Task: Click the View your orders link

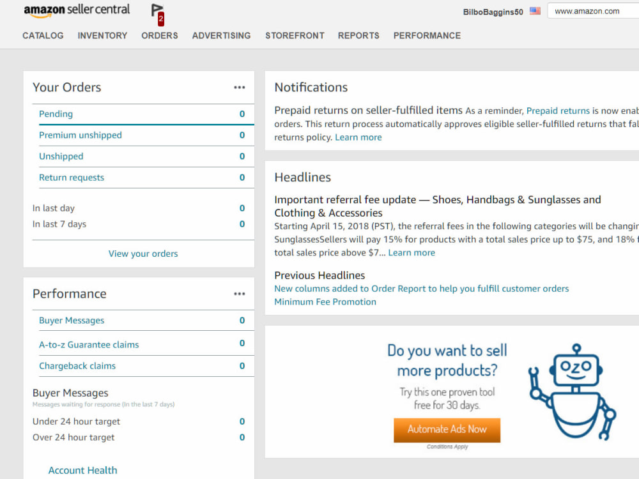Action: coord(143,254)
